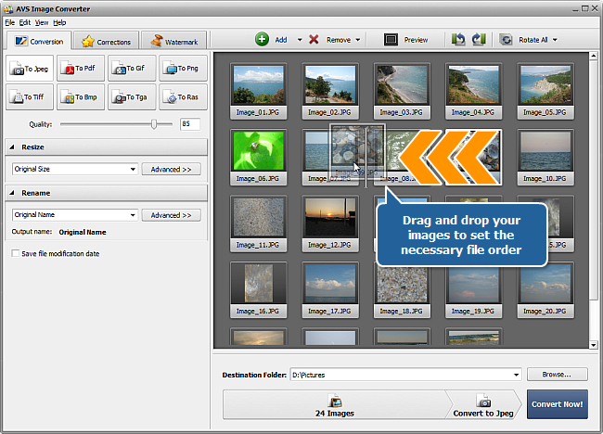Select the To Tiff format button
Screen dimensions: 603x434
coord(30,97)
